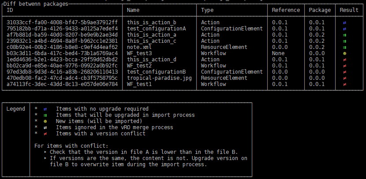Click legend icon for version conflict
Viewport: 366px width, 179px height.
tap(45, 134)
